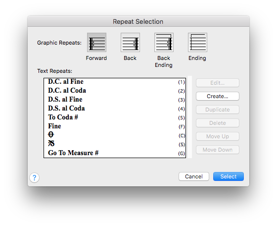Select the Forward repeat barline icon

coord(96,42)
